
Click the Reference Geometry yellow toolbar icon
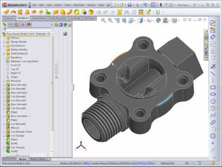point(148,12)
